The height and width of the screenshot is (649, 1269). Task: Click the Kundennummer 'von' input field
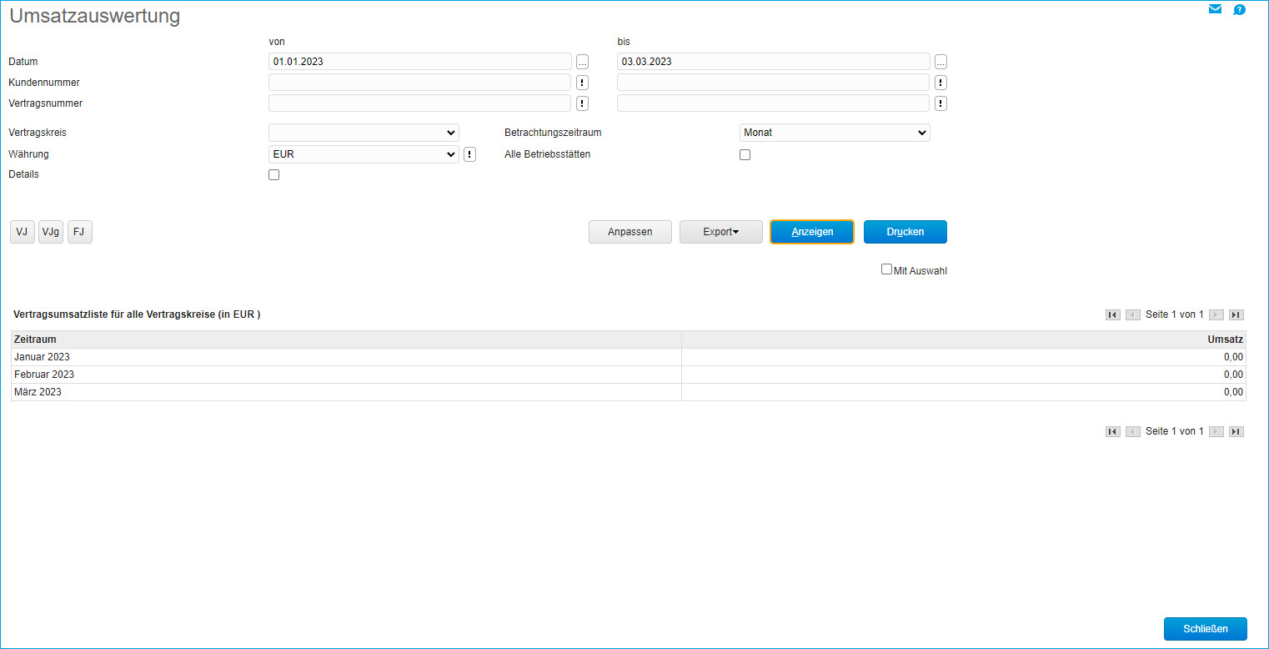coord(419,83)
